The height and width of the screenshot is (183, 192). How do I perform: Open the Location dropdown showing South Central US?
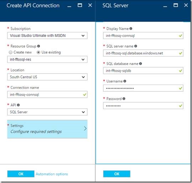(47, 77)
